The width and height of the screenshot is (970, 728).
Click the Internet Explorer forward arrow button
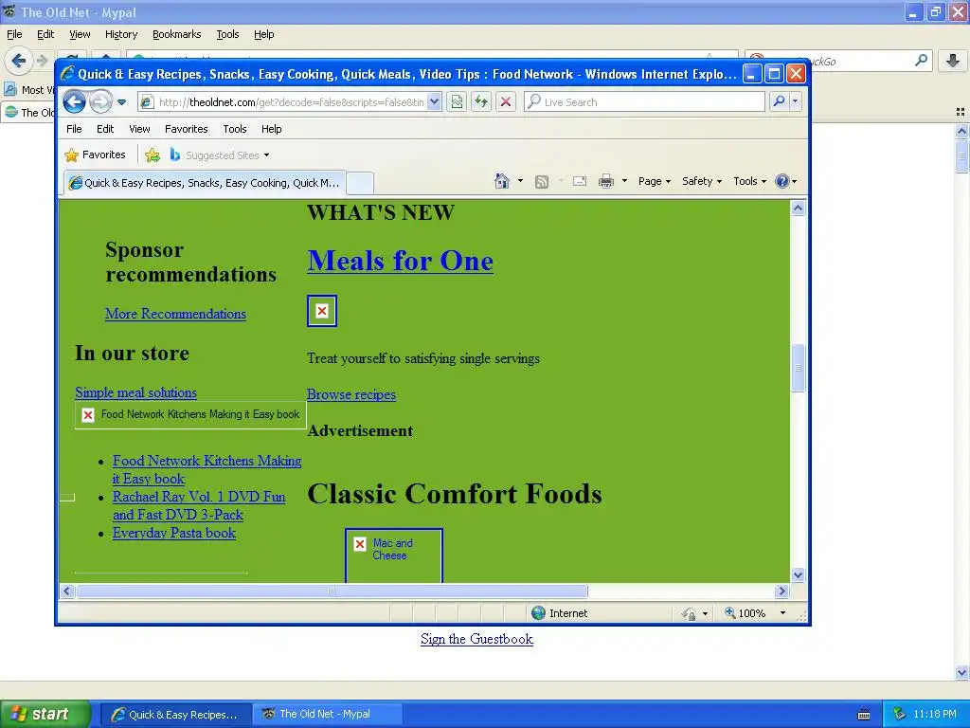pos(100,101)
